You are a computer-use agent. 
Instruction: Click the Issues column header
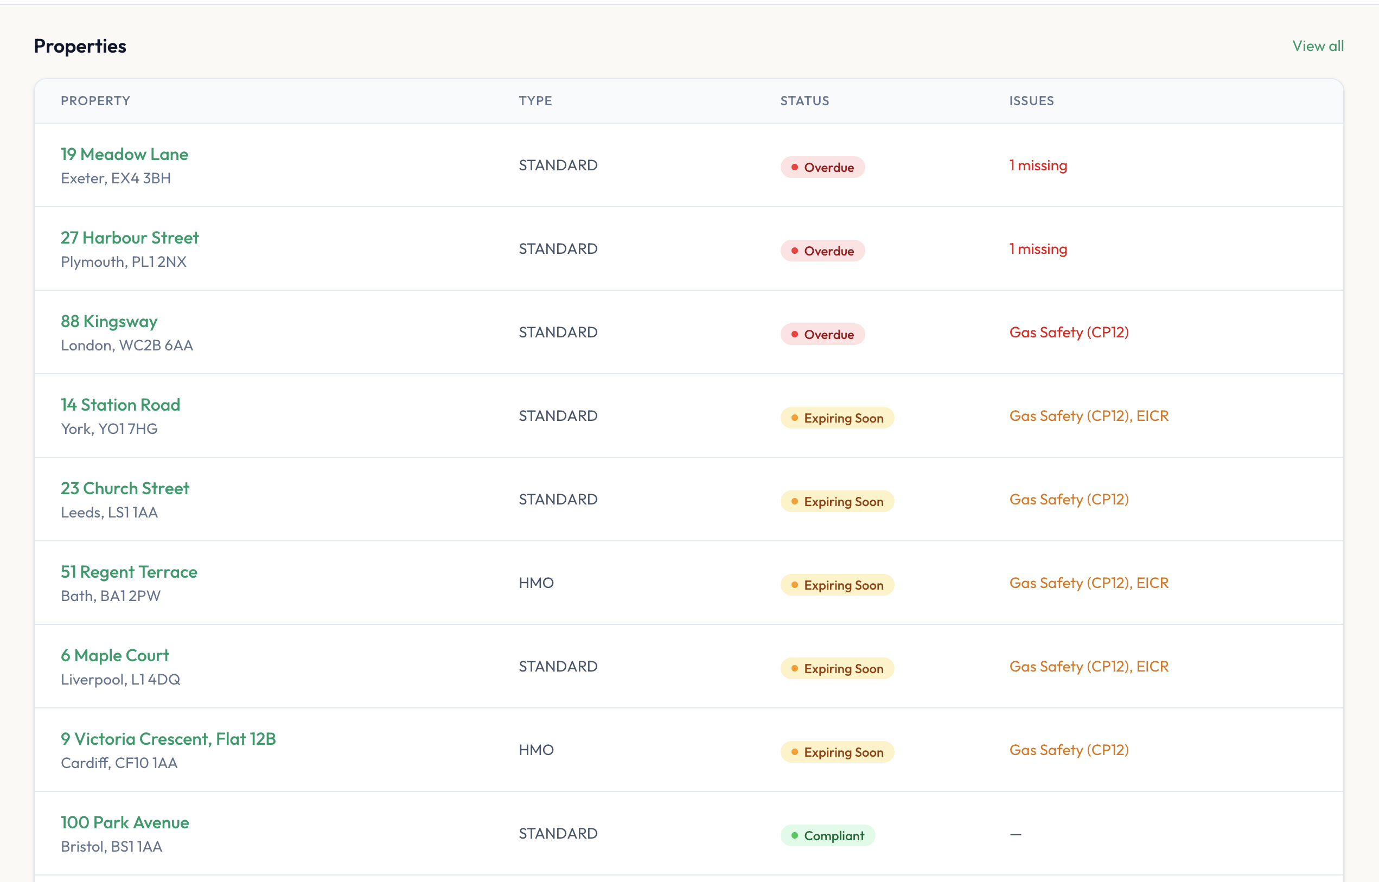tap(1031, 101)
